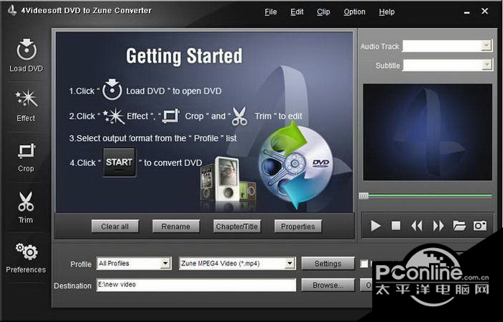Rewind the preview video
Viewport: 503px width, 322px height.
point(417,226)
